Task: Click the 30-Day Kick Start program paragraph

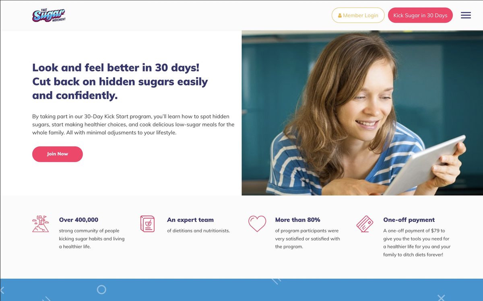Action: [x=133, y=124]
